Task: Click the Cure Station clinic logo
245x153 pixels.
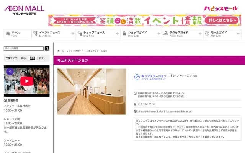Action: click(x=150, y=77)
